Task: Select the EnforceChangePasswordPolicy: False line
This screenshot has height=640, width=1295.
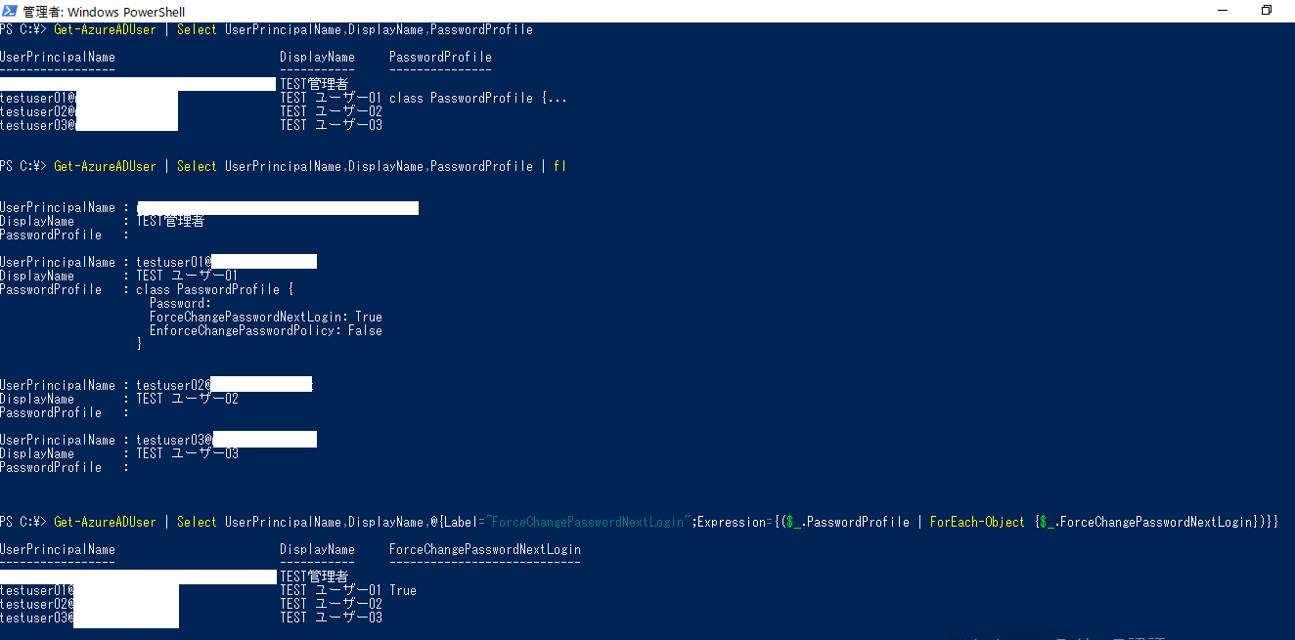Action: (265, 331)
